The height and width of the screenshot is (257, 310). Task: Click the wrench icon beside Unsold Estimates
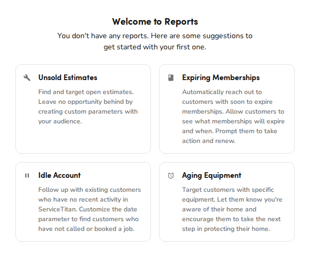27,78
